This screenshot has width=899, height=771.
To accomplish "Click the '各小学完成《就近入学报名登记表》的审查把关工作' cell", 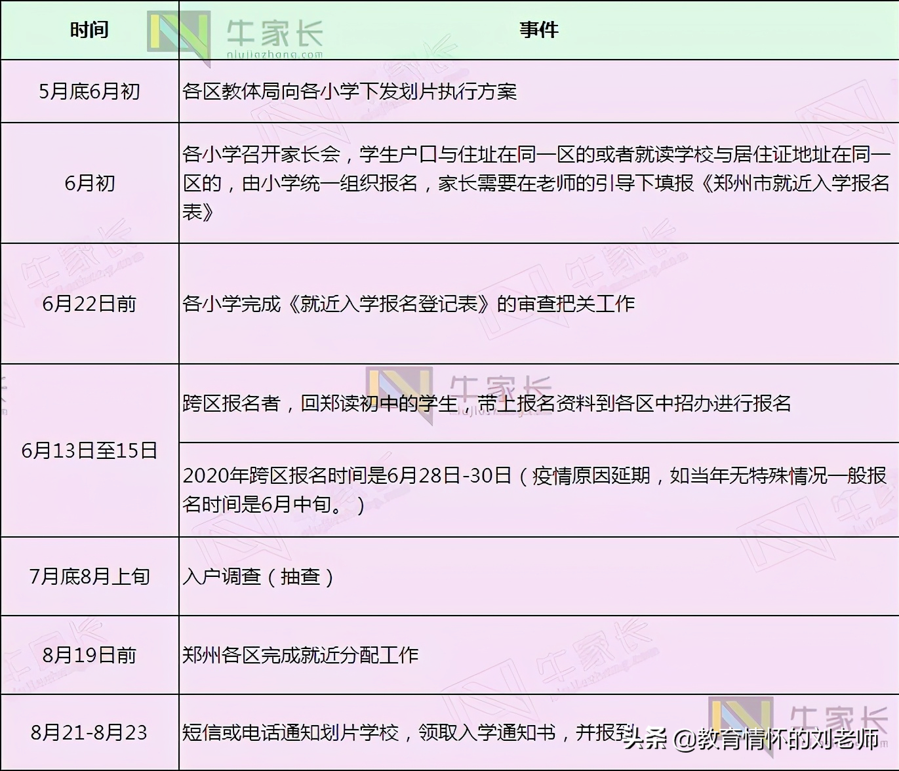I will pyautogui.click(x=539, y=304).
